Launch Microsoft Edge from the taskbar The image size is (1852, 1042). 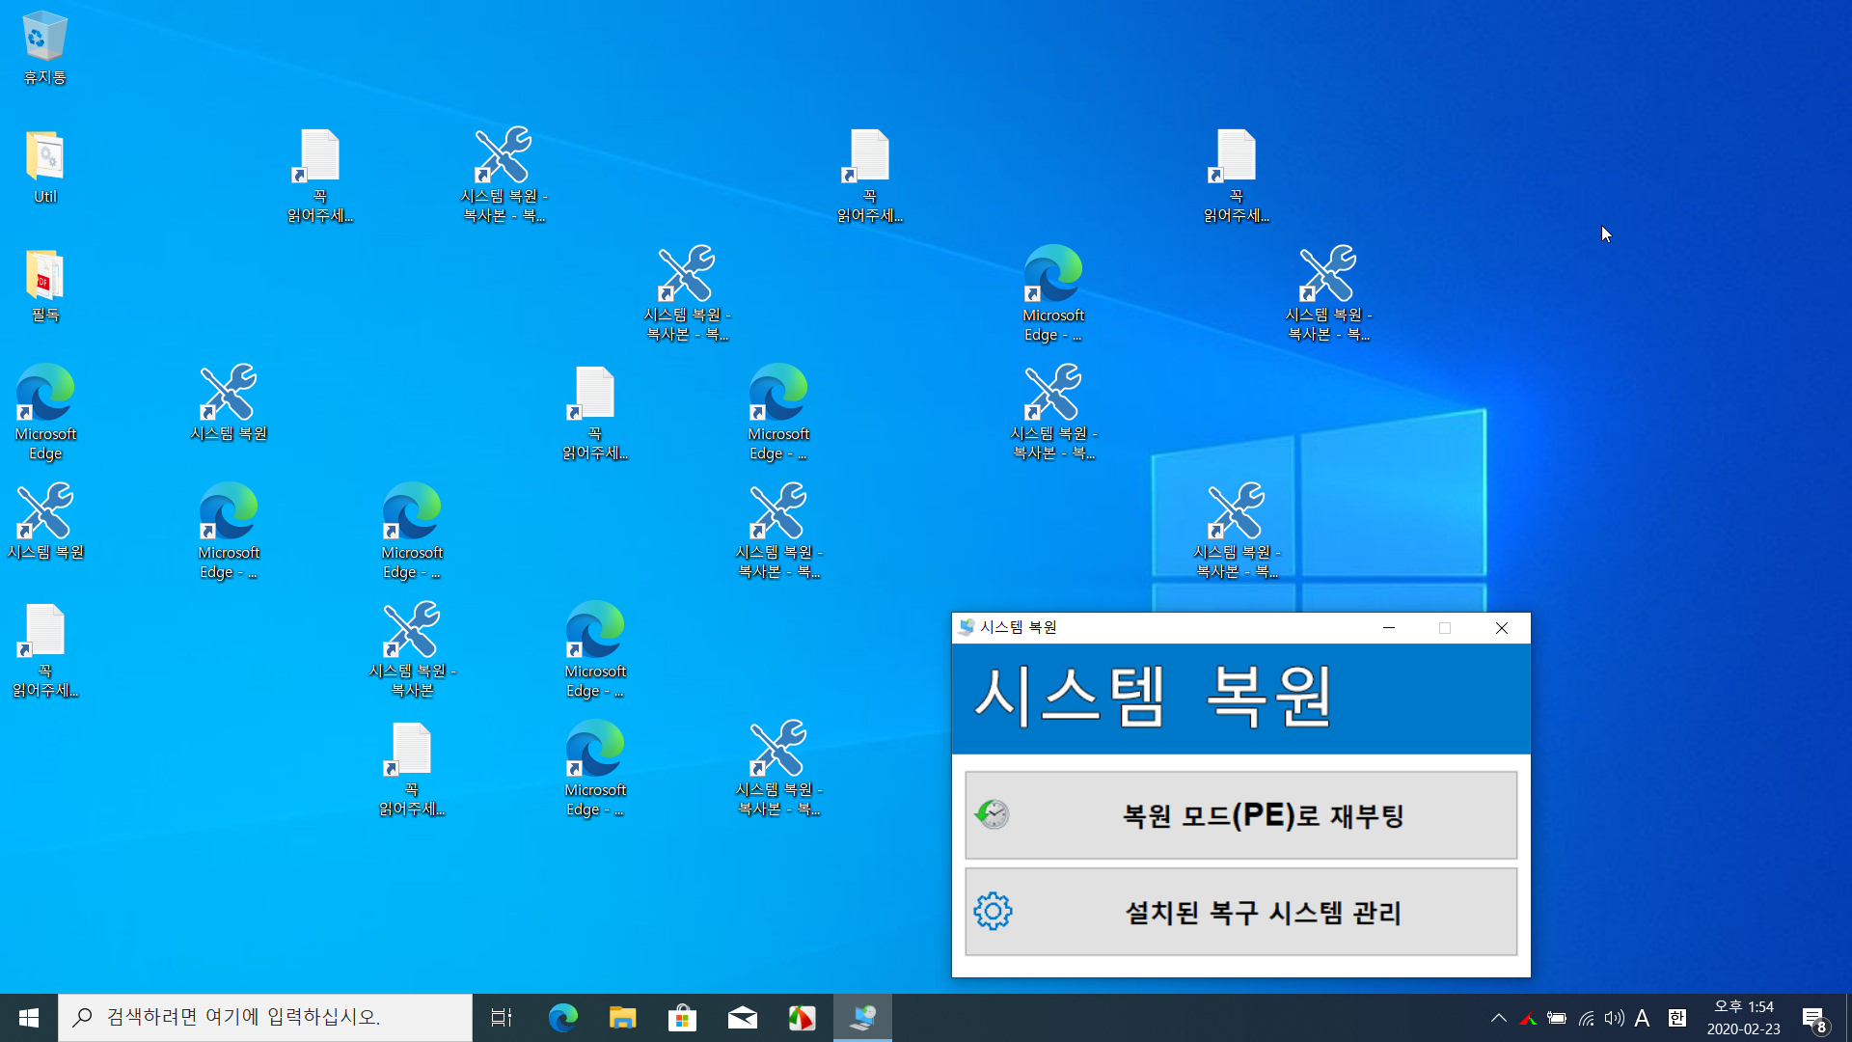click(562, 1018)
